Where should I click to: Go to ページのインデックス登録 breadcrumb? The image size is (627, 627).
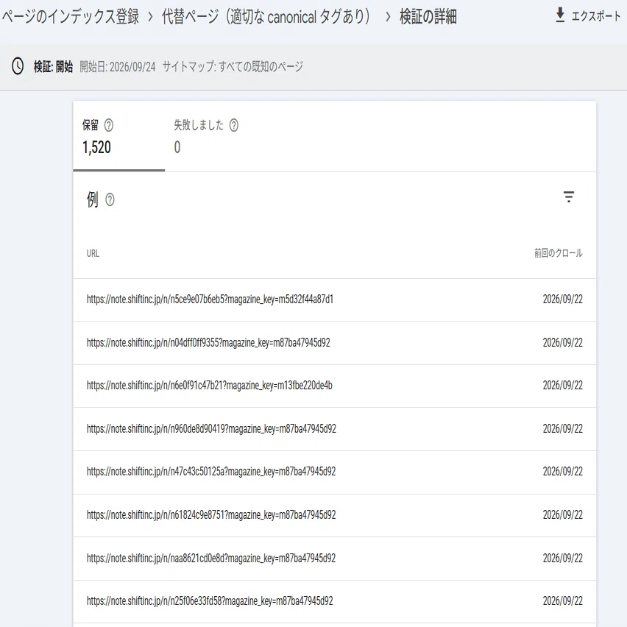71,17
